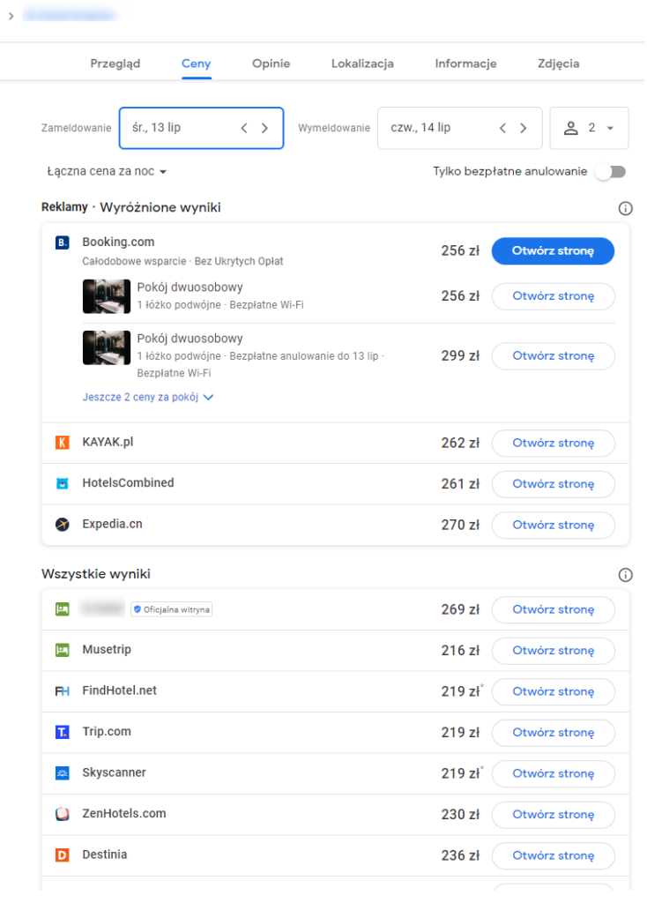Viewport: 647px width, 903px height.
Task: Click the official site bed icon
Action: (63, 608)
